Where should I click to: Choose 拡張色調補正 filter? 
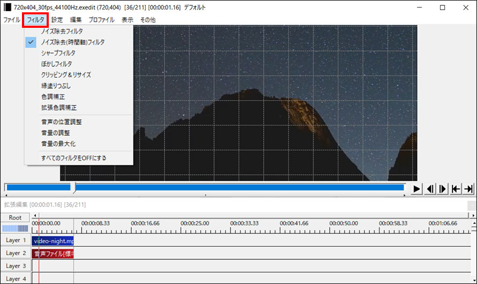point(78,108)
